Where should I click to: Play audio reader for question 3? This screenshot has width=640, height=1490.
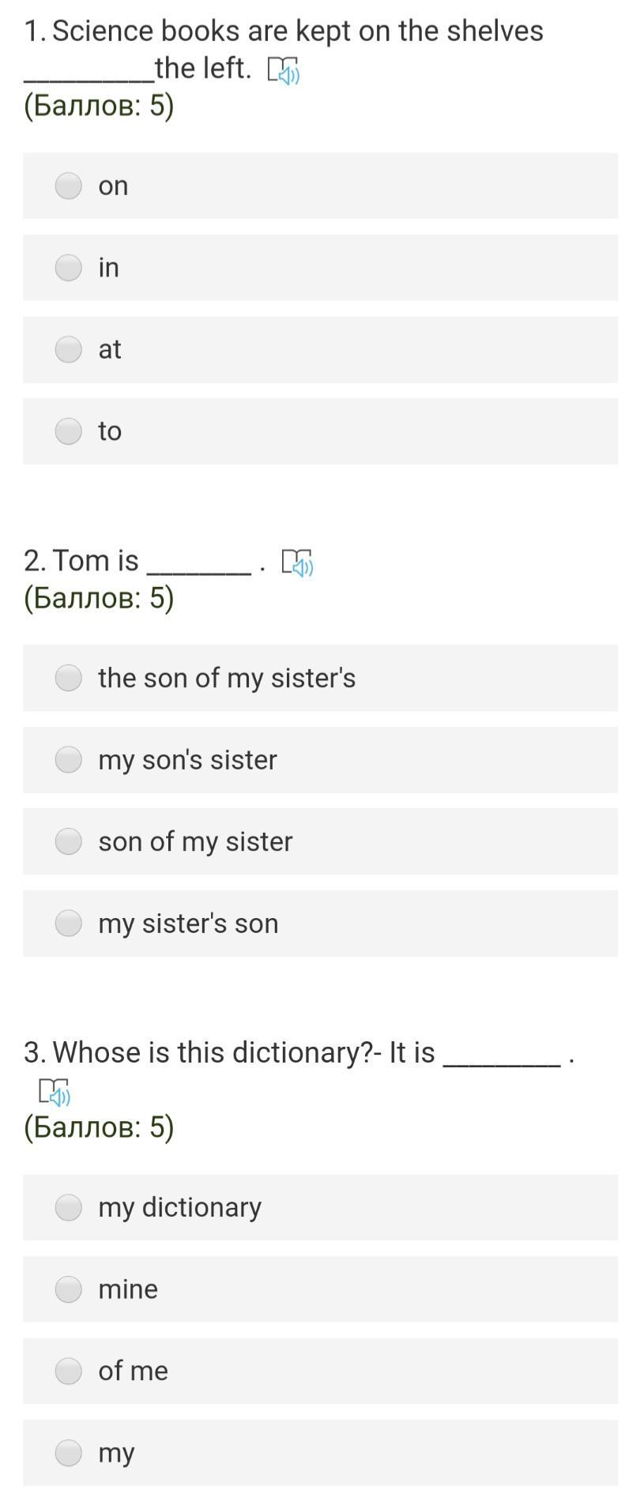[54, 1093]
